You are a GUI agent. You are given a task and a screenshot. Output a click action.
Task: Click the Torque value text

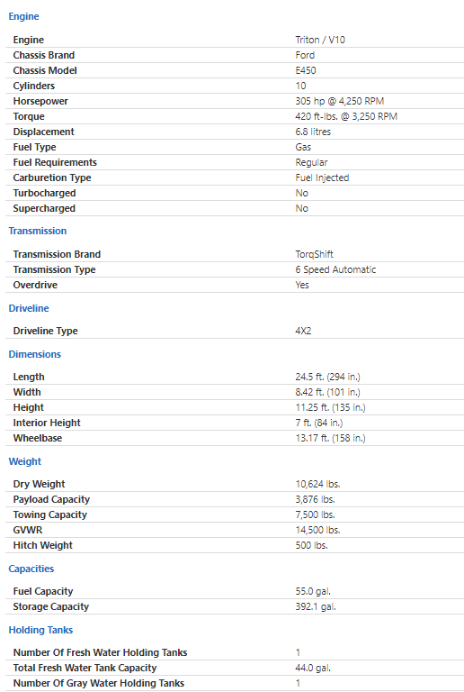point(346,116)
